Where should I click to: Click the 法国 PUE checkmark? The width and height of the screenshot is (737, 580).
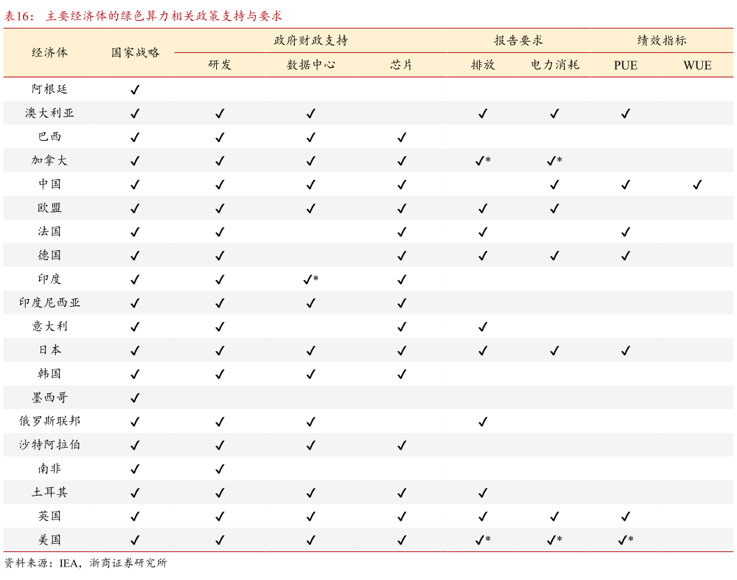pos(625,232)
